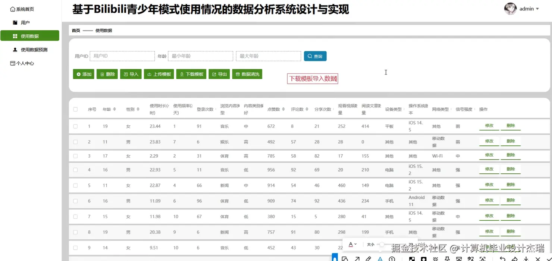Screen dimensions: 552x261
Task: Click 删除 for row 序号 8
Action: pyautogui.click(x=511, y=232)
